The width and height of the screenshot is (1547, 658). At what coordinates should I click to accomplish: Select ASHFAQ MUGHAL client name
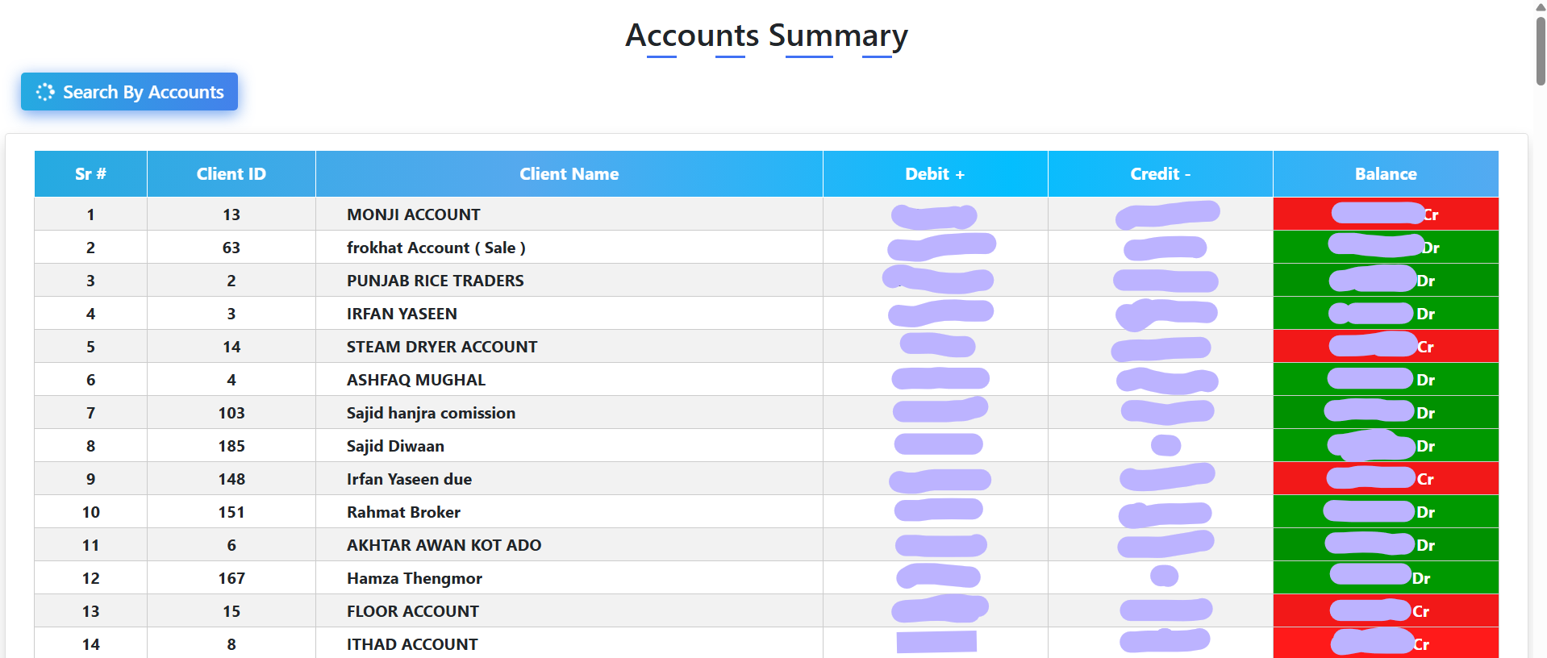(x=416, y=380)
